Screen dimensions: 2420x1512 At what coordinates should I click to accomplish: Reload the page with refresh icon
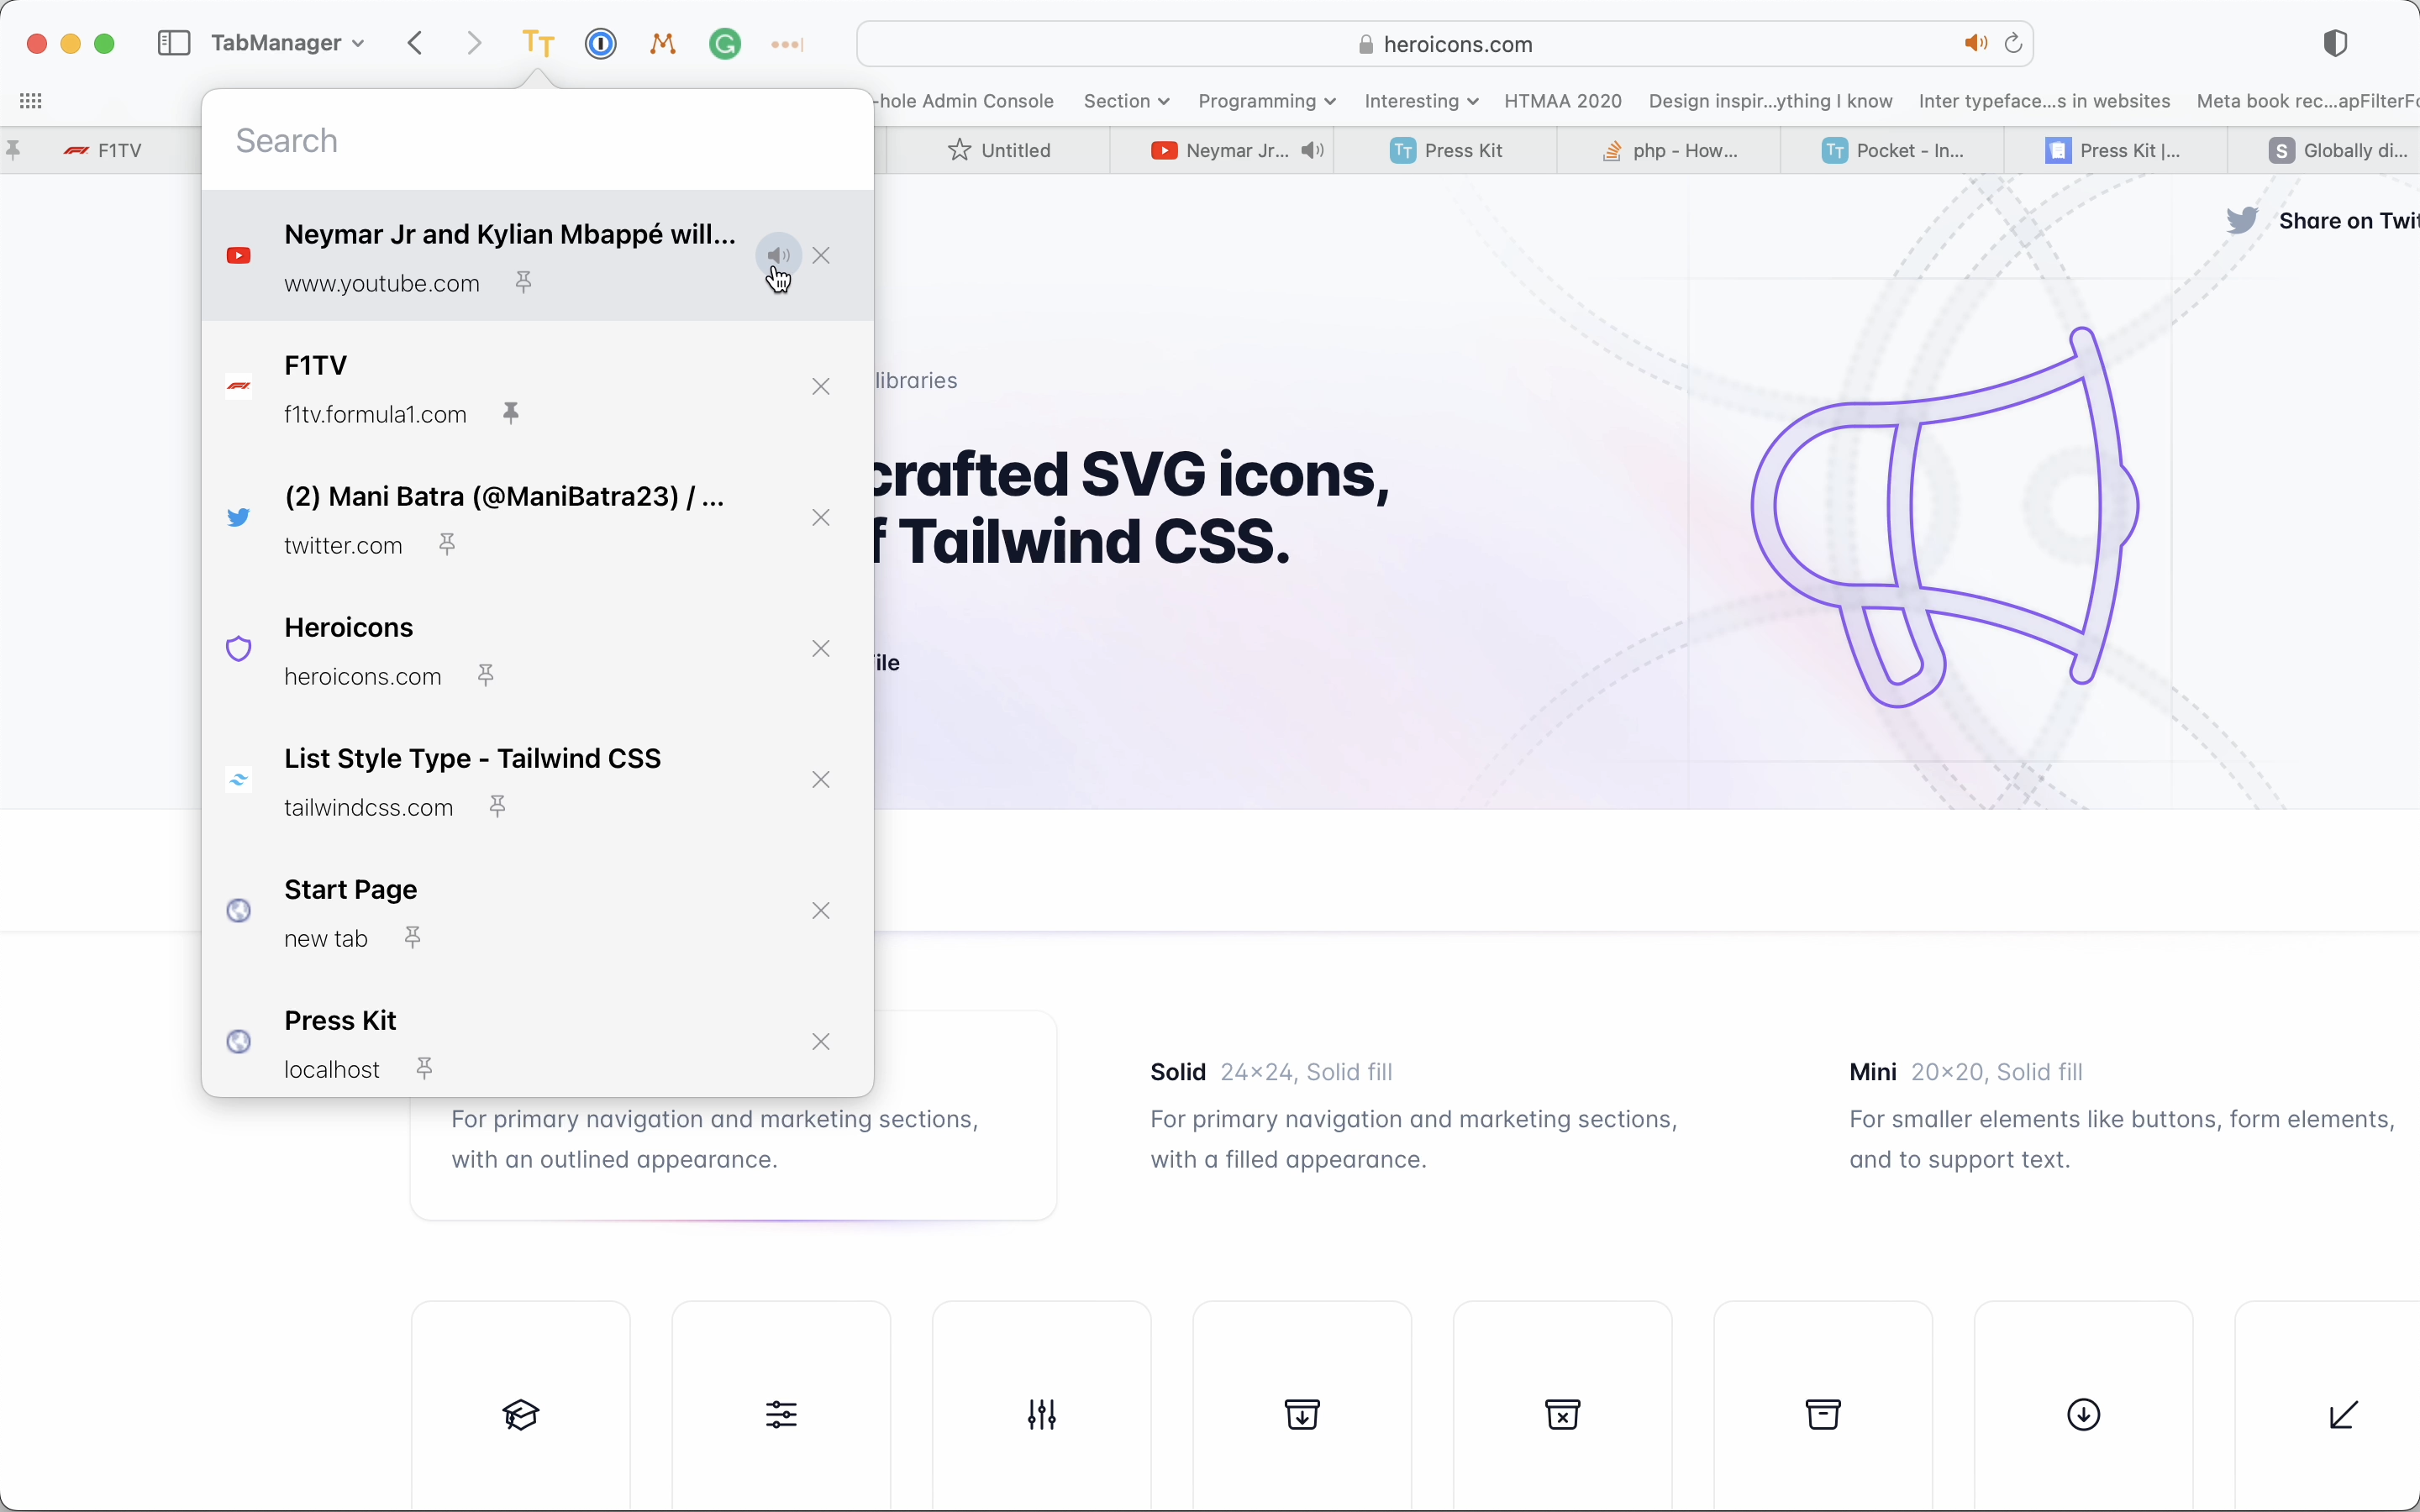point(2014,43)
